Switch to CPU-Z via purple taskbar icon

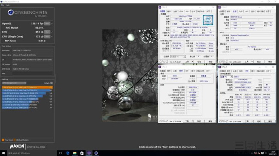pyautogui.click(x=89, y=153)
